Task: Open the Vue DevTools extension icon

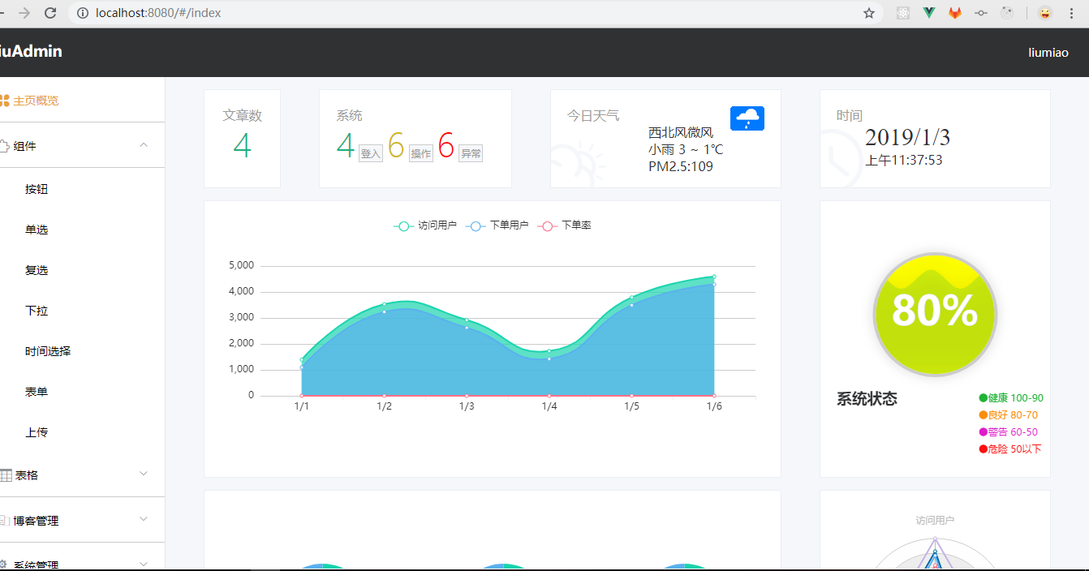Action: 929,13
